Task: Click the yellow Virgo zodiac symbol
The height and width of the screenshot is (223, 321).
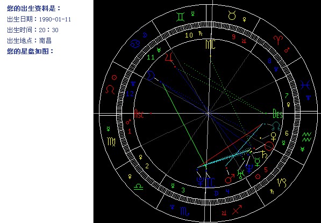Action: [111, 142]
